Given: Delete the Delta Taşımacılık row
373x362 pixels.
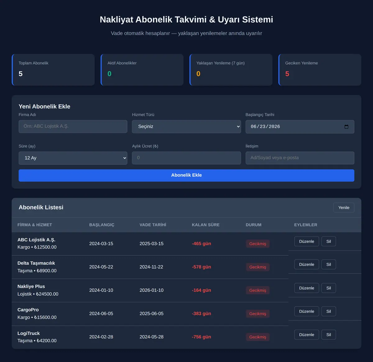Looking at the screenshot, I should [329, 264].
